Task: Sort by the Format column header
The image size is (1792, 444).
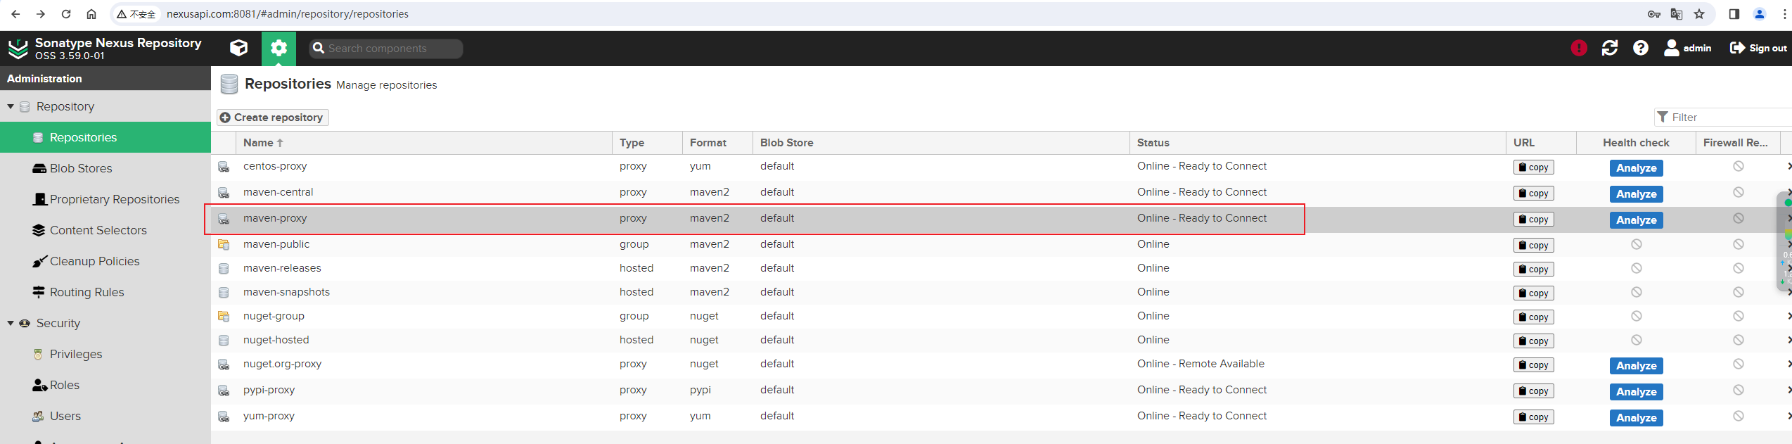Action: coord(717,143)
